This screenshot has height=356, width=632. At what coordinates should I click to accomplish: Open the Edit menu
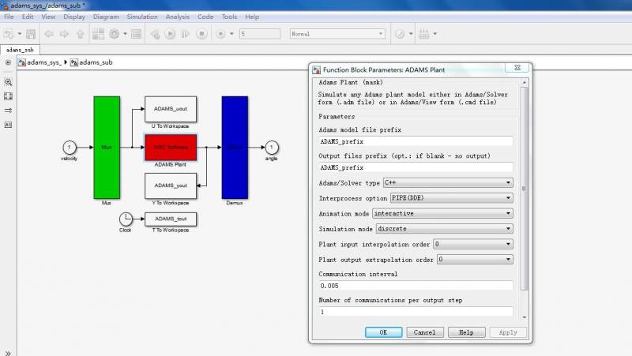point(28,17)
